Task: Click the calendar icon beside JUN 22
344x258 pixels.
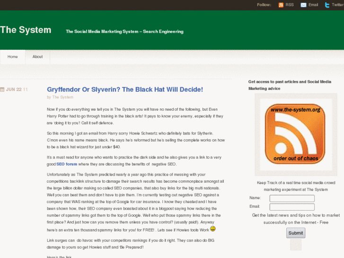Action: pyautogui.click(x=2, y=89)
